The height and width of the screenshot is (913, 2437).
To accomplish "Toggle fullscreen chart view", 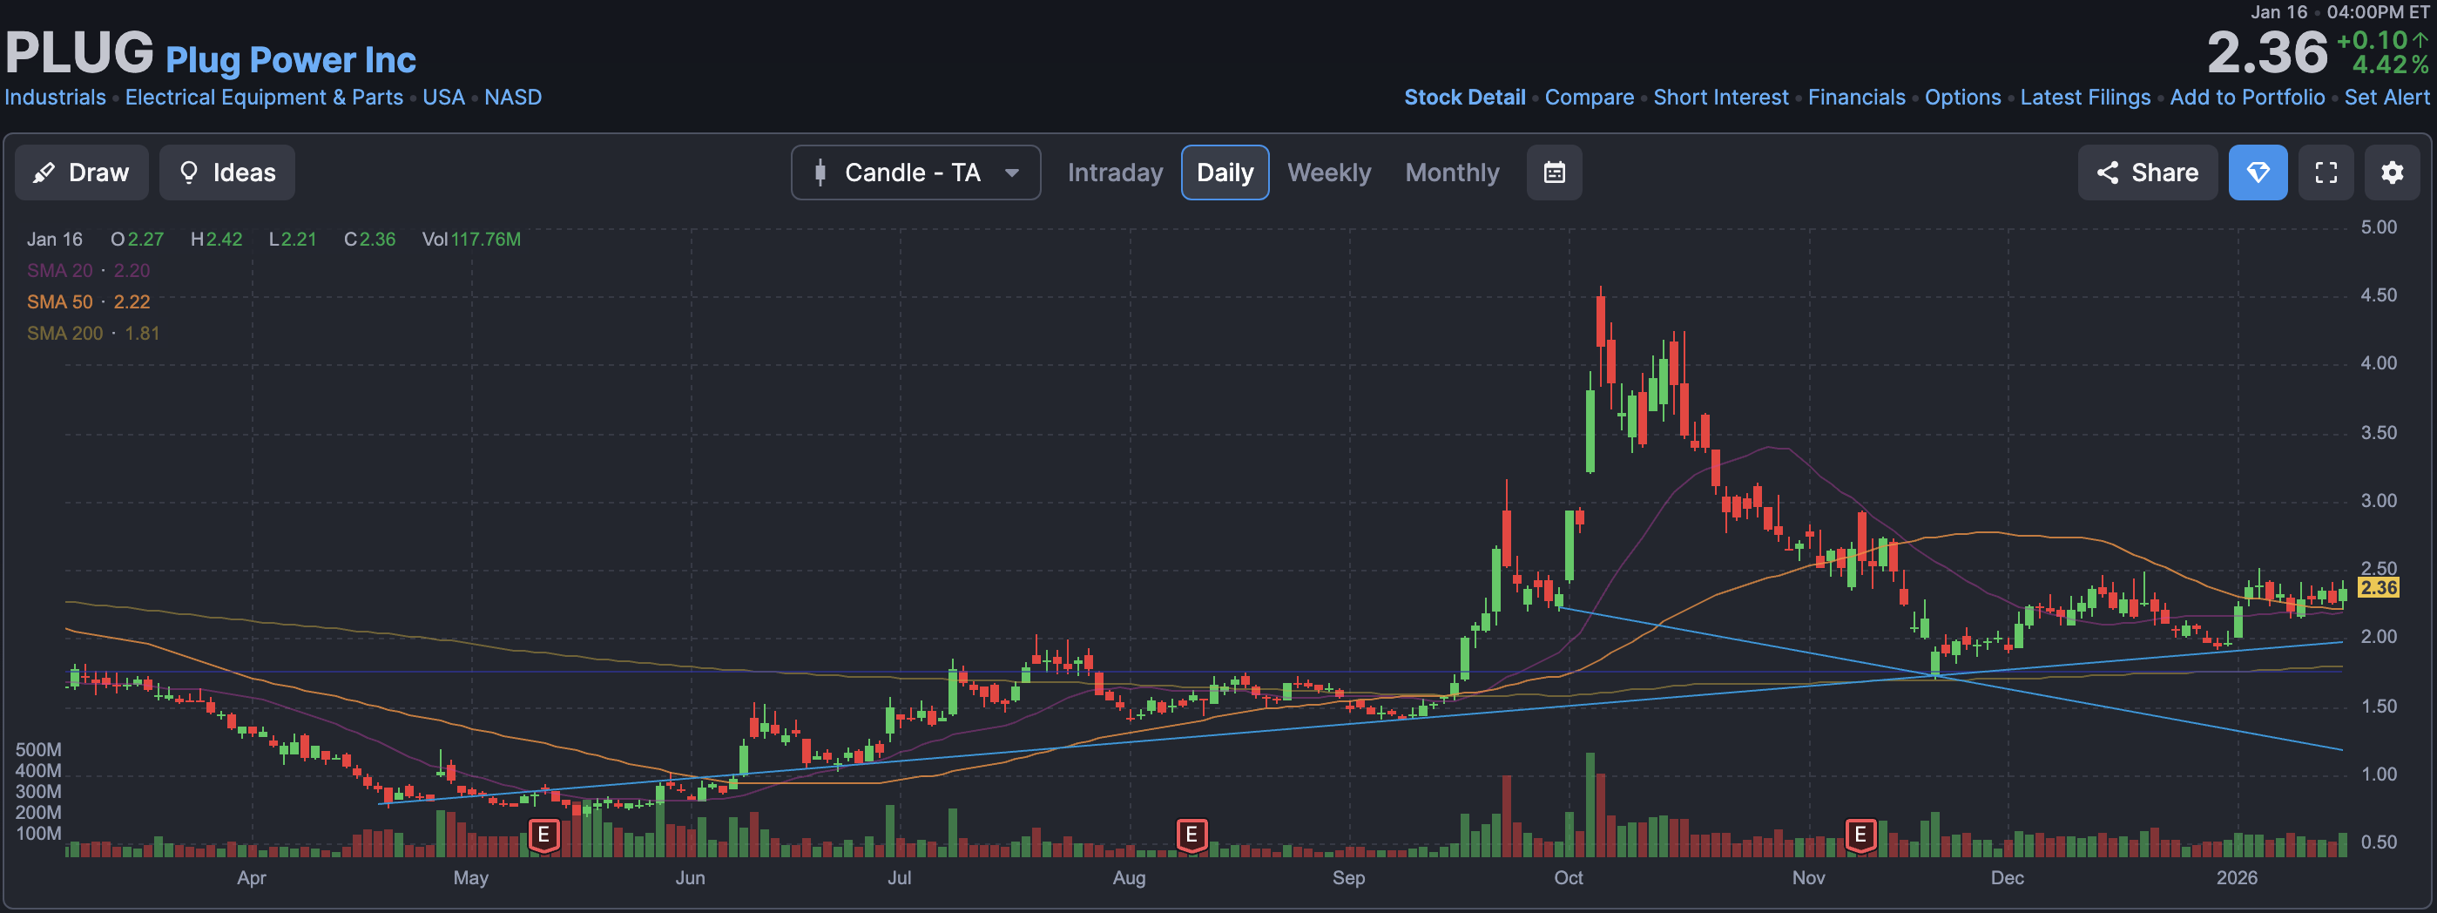I will pyautogui.click(x=2326, y=172).
